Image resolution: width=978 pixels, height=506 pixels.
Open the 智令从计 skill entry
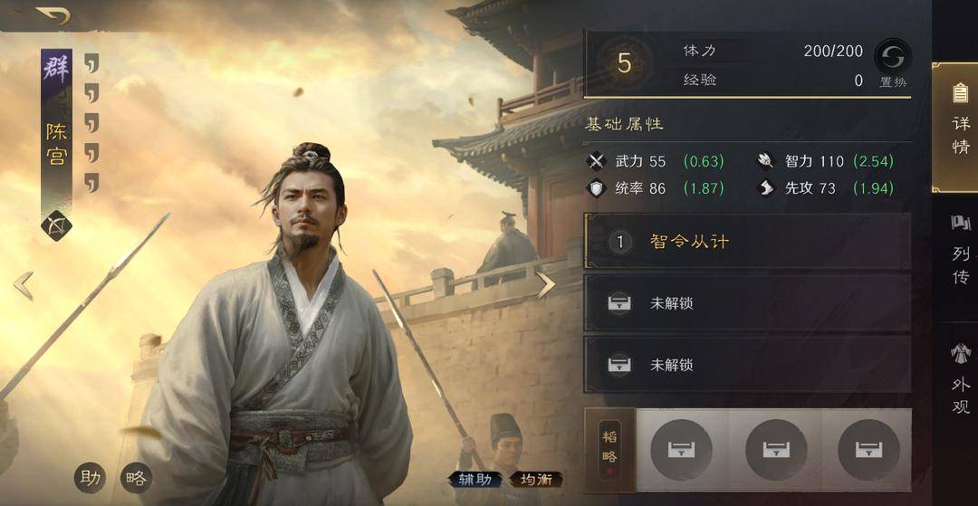747,241
